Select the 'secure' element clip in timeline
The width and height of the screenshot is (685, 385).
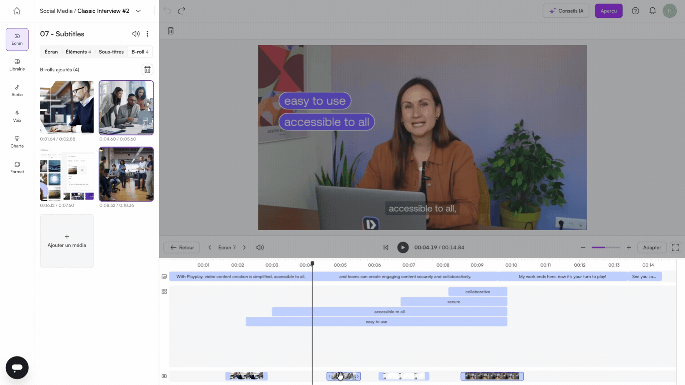(454, 302)
